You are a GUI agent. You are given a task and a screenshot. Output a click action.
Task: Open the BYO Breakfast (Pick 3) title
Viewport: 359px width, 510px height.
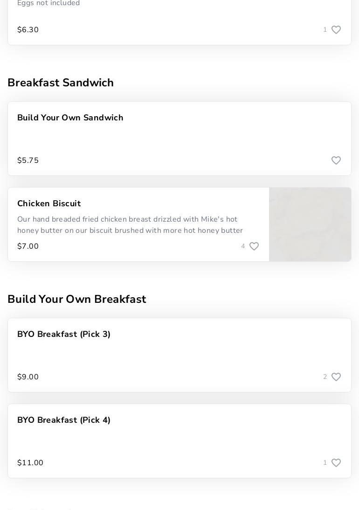pyautogui.click(x=64, y=335)
